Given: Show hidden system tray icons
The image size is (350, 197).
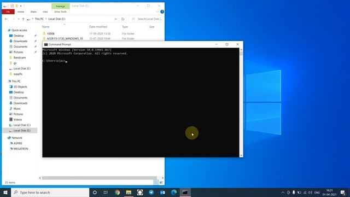Looking at the screenshot, I should (x=283, y=192).
